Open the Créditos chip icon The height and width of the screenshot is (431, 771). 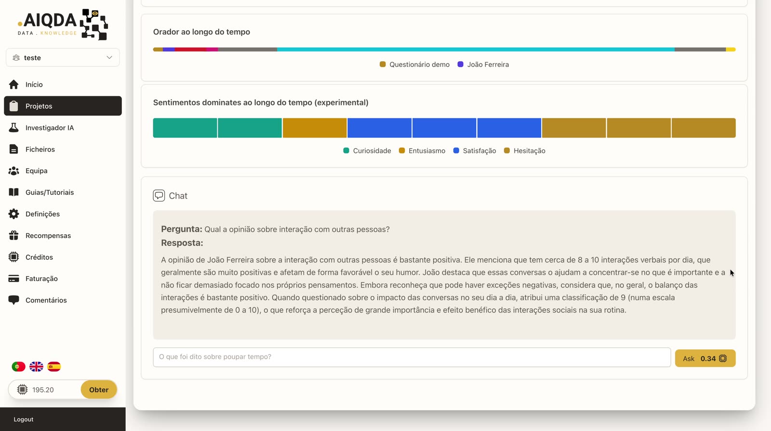(x=13, y=257)
